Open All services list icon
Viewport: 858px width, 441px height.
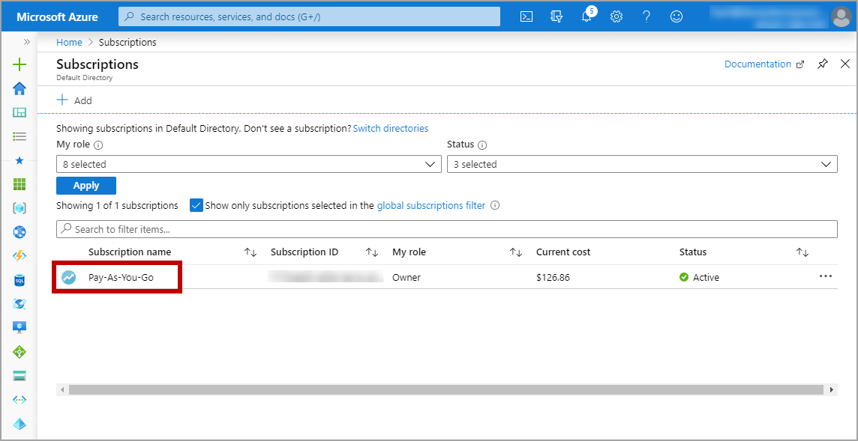point(19,136)
